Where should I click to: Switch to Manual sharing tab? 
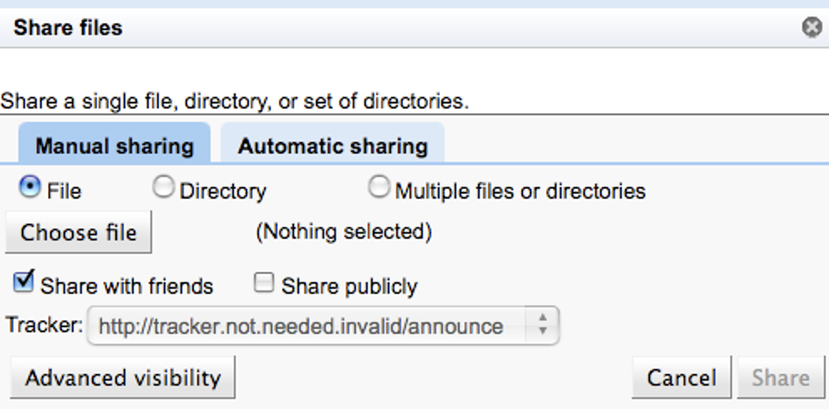tap(115, 146)
